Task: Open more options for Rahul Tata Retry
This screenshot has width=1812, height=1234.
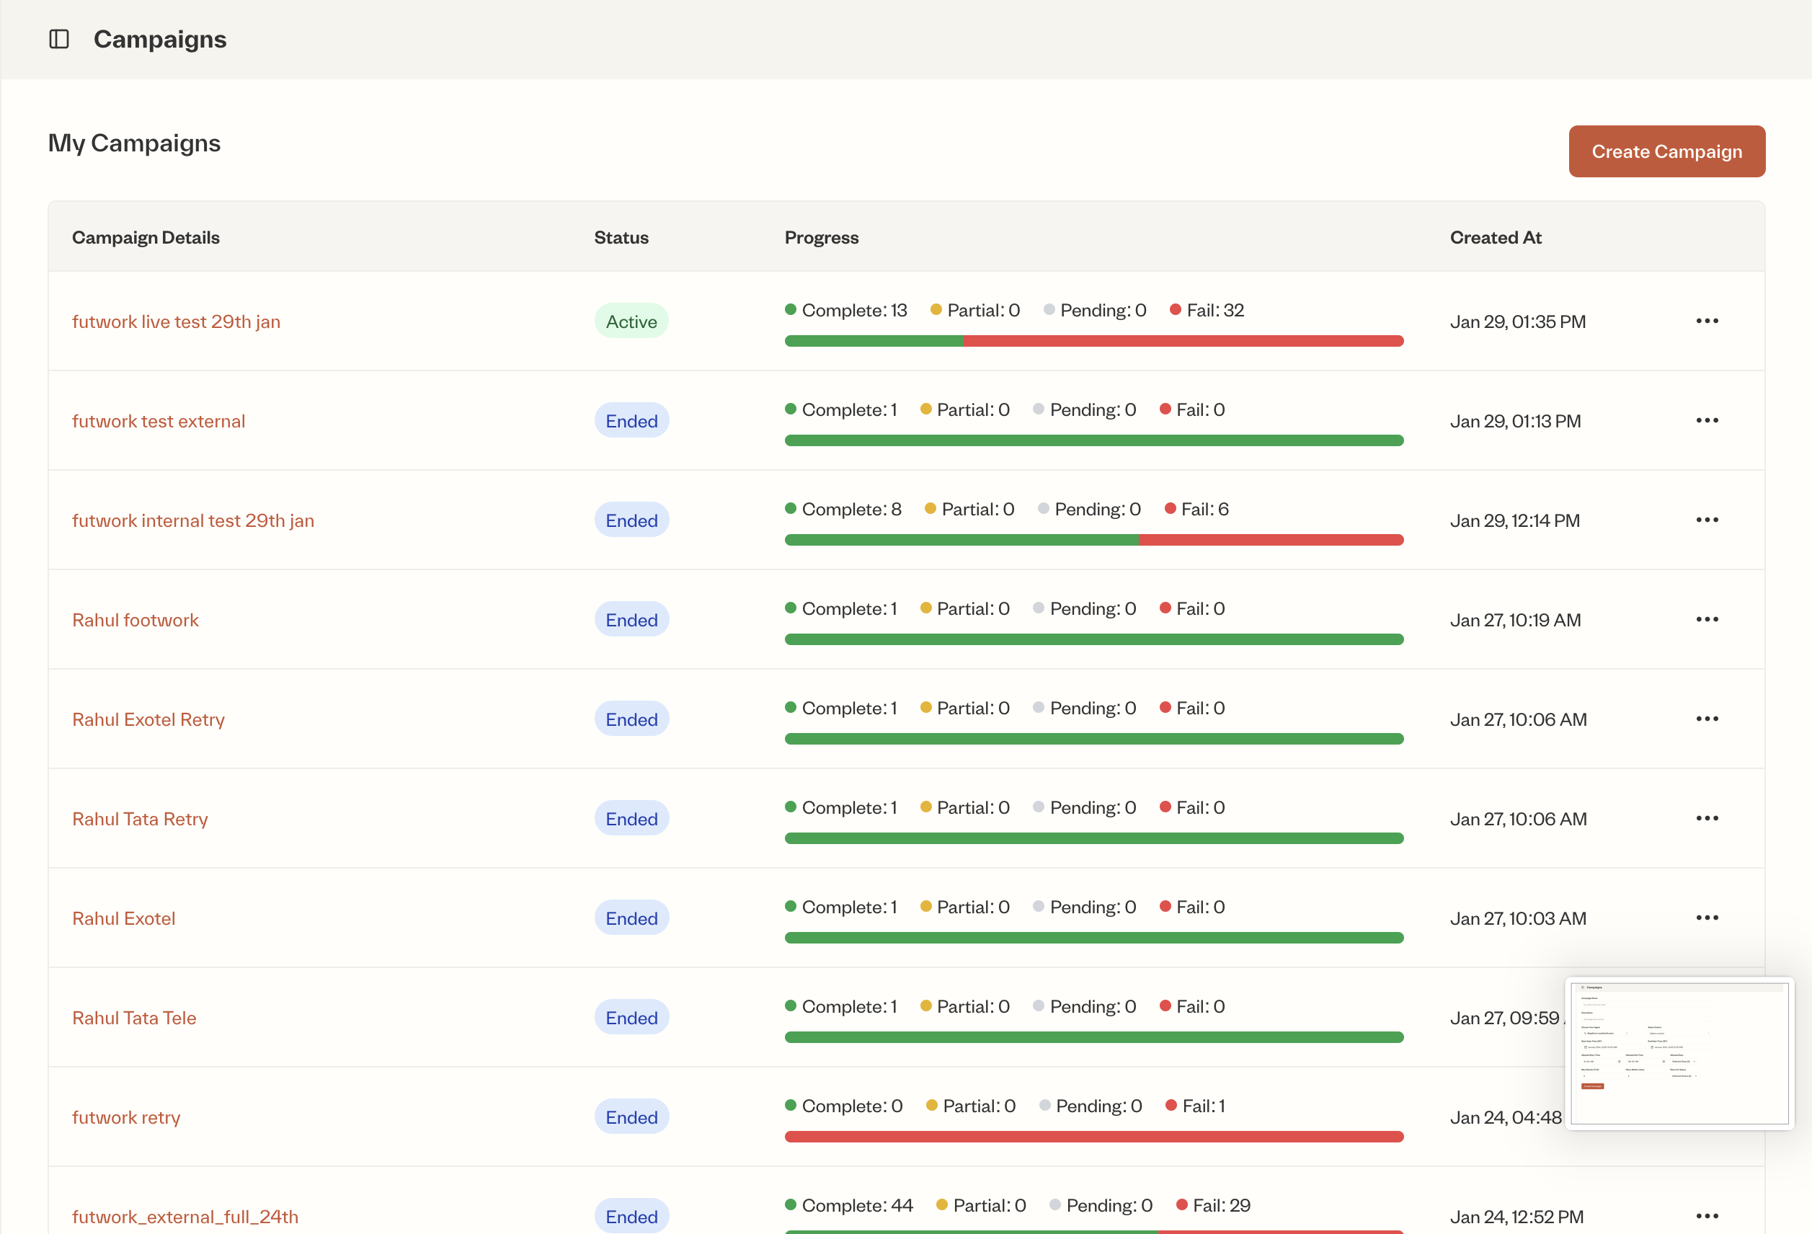Action: pyautogui.click(x=1707, y=819)
